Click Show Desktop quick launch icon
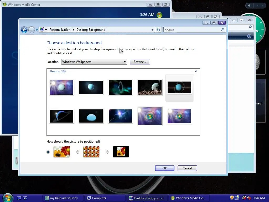 [x=19, y=198]
